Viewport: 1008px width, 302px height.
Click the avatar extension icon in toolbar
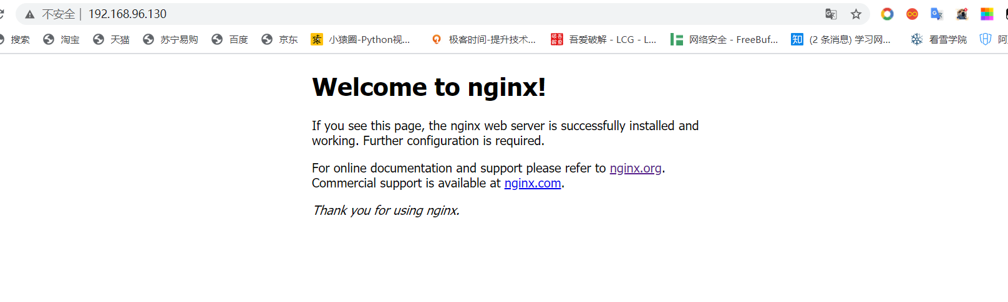962,14
